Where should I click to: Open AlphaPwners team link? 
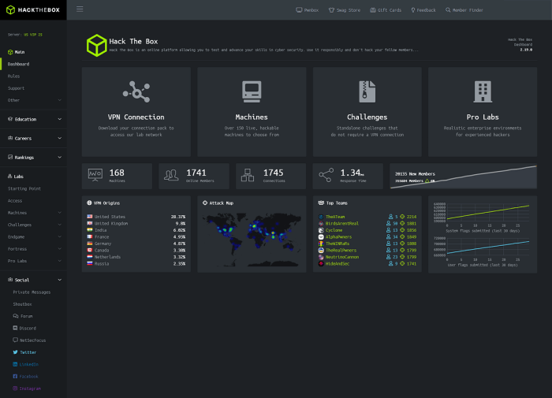coord(338,236)
